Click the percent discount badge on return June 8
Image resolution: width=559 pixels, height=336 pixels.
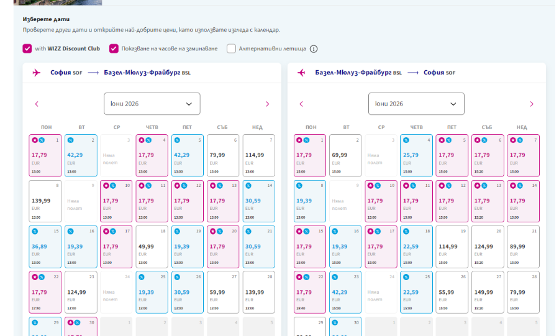click(x=299, y=186)
